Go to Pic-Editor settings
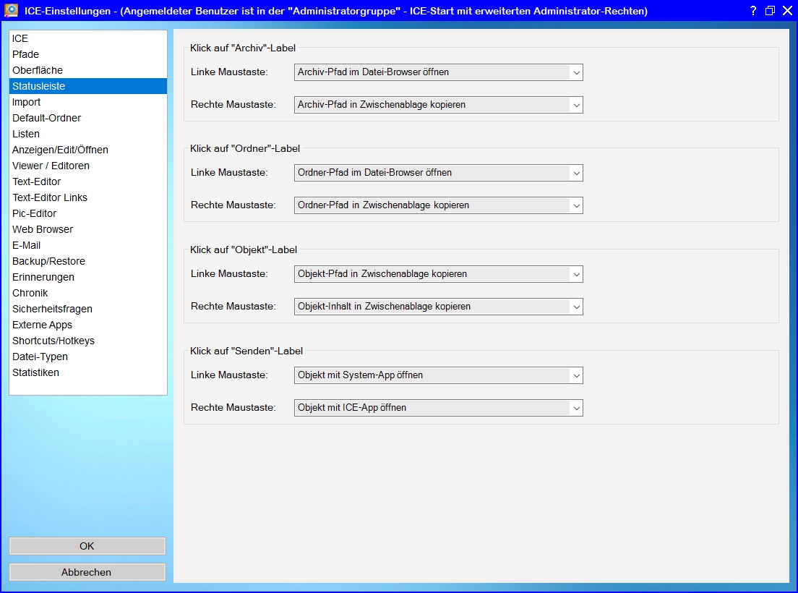798x593 pixels. pos(88,213)
